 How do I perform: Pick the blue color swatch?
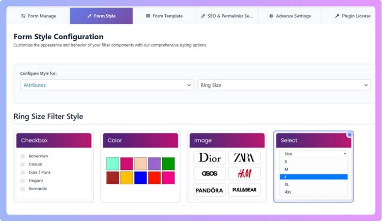click(141, 178)
